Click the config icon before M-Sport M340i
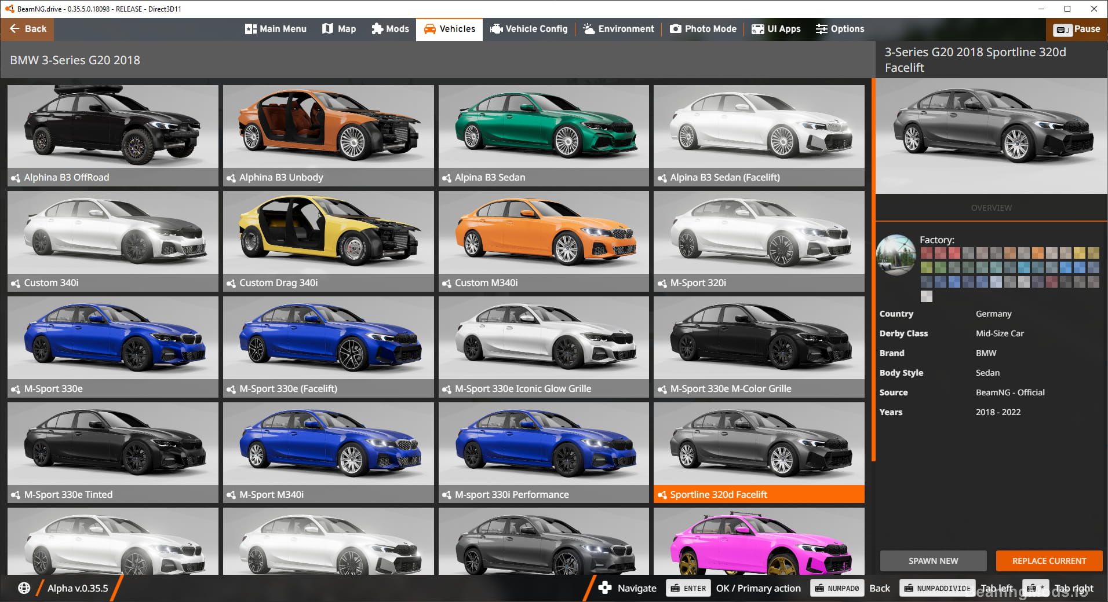 tap(231, 495)
